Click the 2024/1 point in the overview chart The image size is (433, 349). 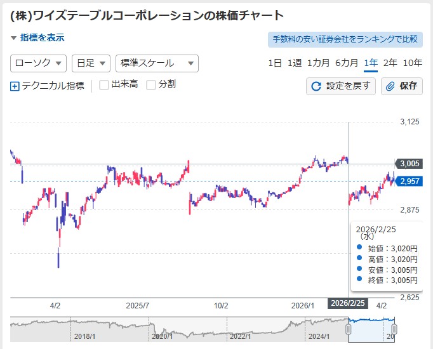click(x=319, y=336)
